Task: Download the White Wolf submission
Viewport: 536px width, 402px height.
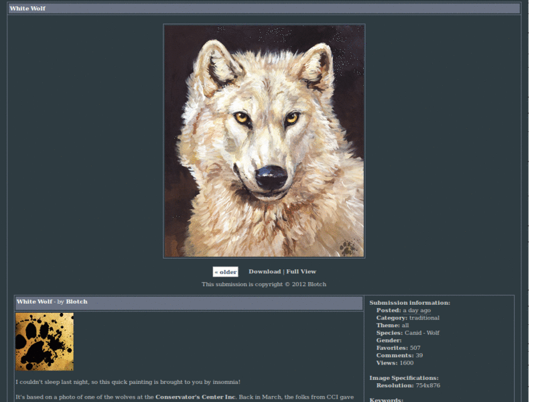Action: 265,271
